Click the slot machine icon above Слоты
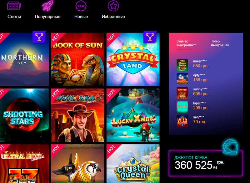 point(14,6)
